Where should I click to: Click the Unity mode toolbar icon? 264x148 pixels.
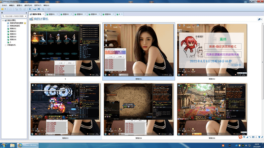point(43,9)
